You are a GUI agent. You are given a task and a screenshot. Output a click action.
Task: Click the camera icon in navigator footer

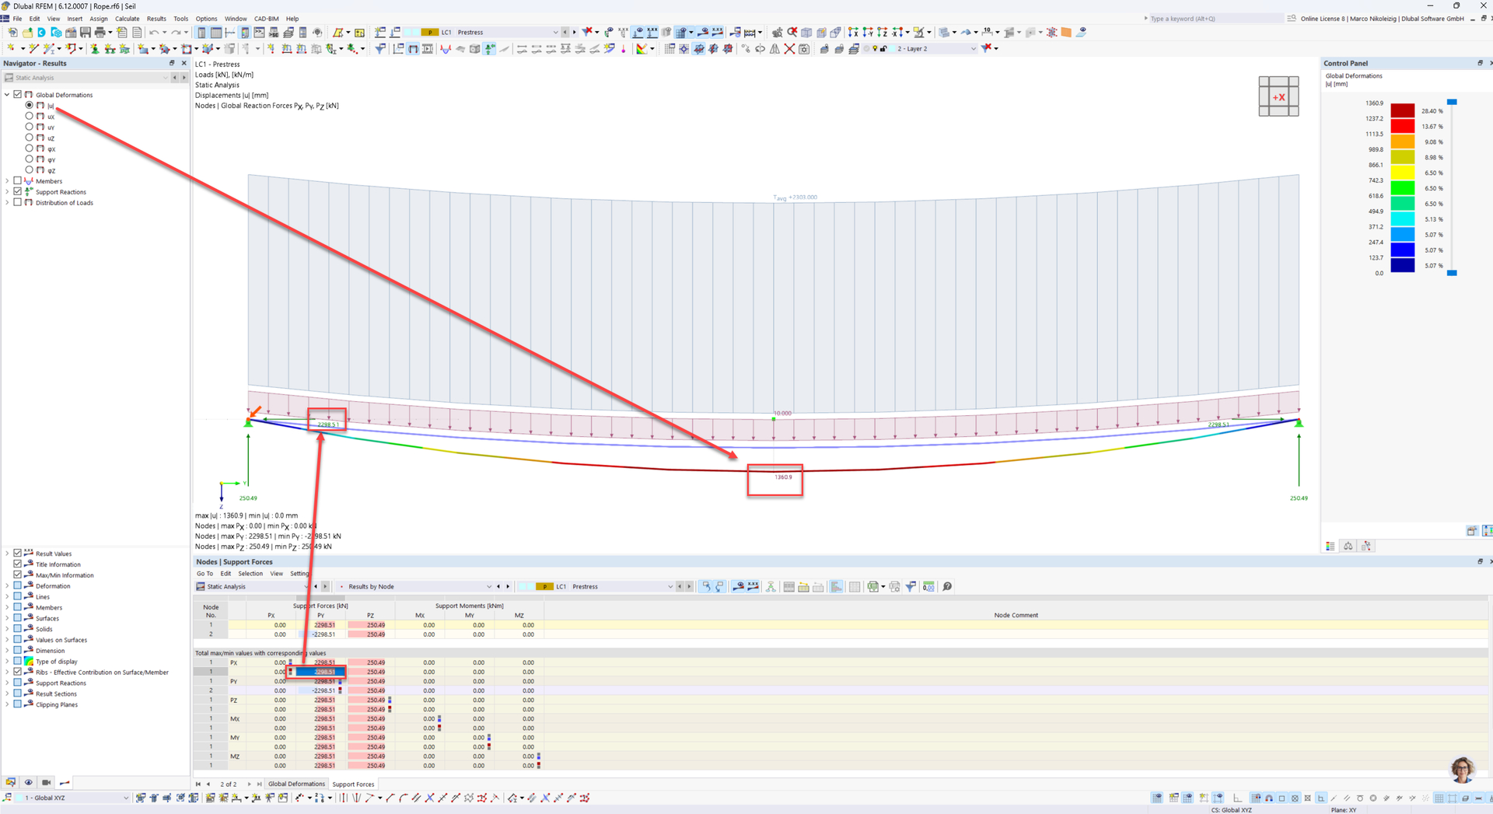[47, 783]
